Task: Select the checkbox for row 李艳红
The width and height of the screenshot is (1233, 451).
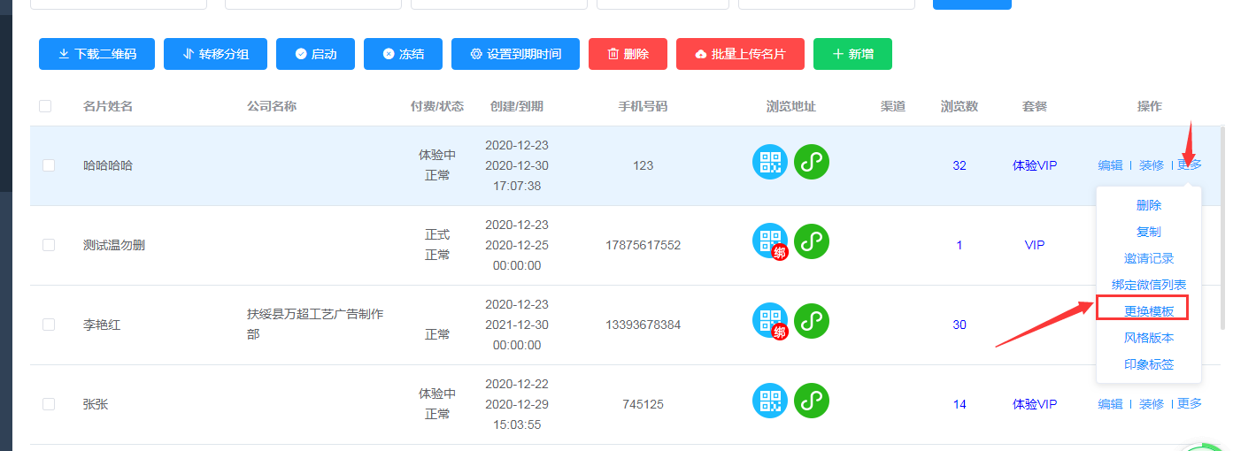Action: (x=49, y=325)
